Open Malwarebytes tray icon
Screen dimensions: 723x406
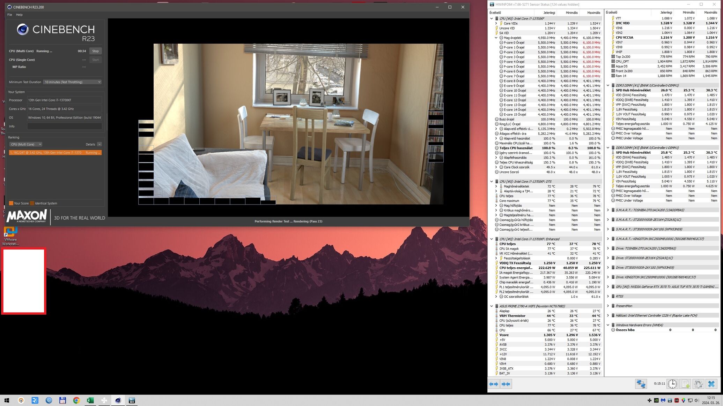663,400
